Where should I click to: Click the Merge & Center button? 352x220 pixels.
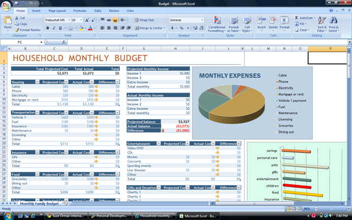[x=148, y=28]
